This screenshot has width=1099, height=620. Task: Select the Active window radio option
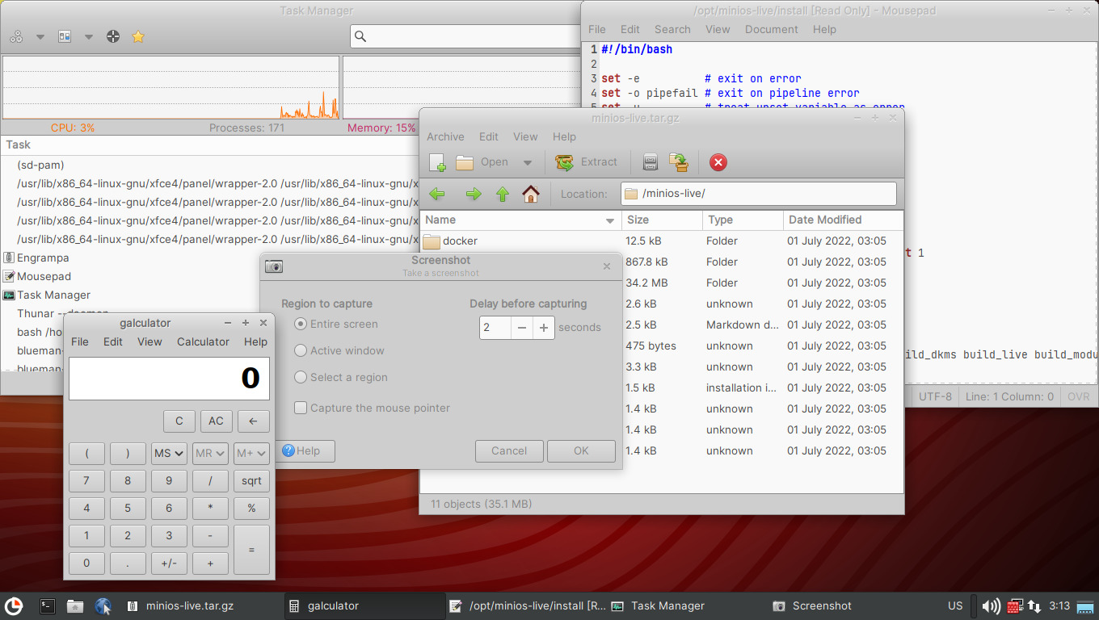pos(301,350)
